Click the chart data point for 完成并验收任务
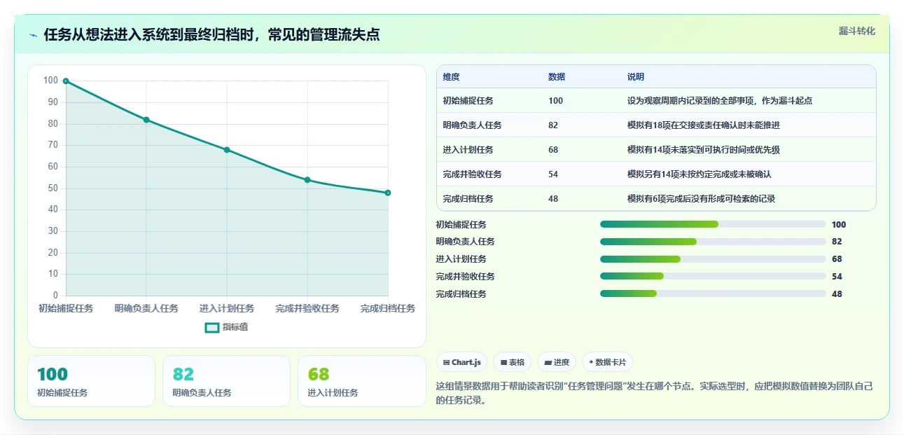The width and height of the screenshot is (904, 435). [x=307, y=180]
